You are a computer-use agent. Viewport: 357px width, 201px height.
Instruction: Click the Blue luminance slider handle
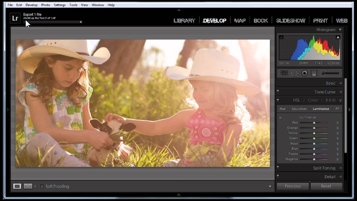point(314,149)
